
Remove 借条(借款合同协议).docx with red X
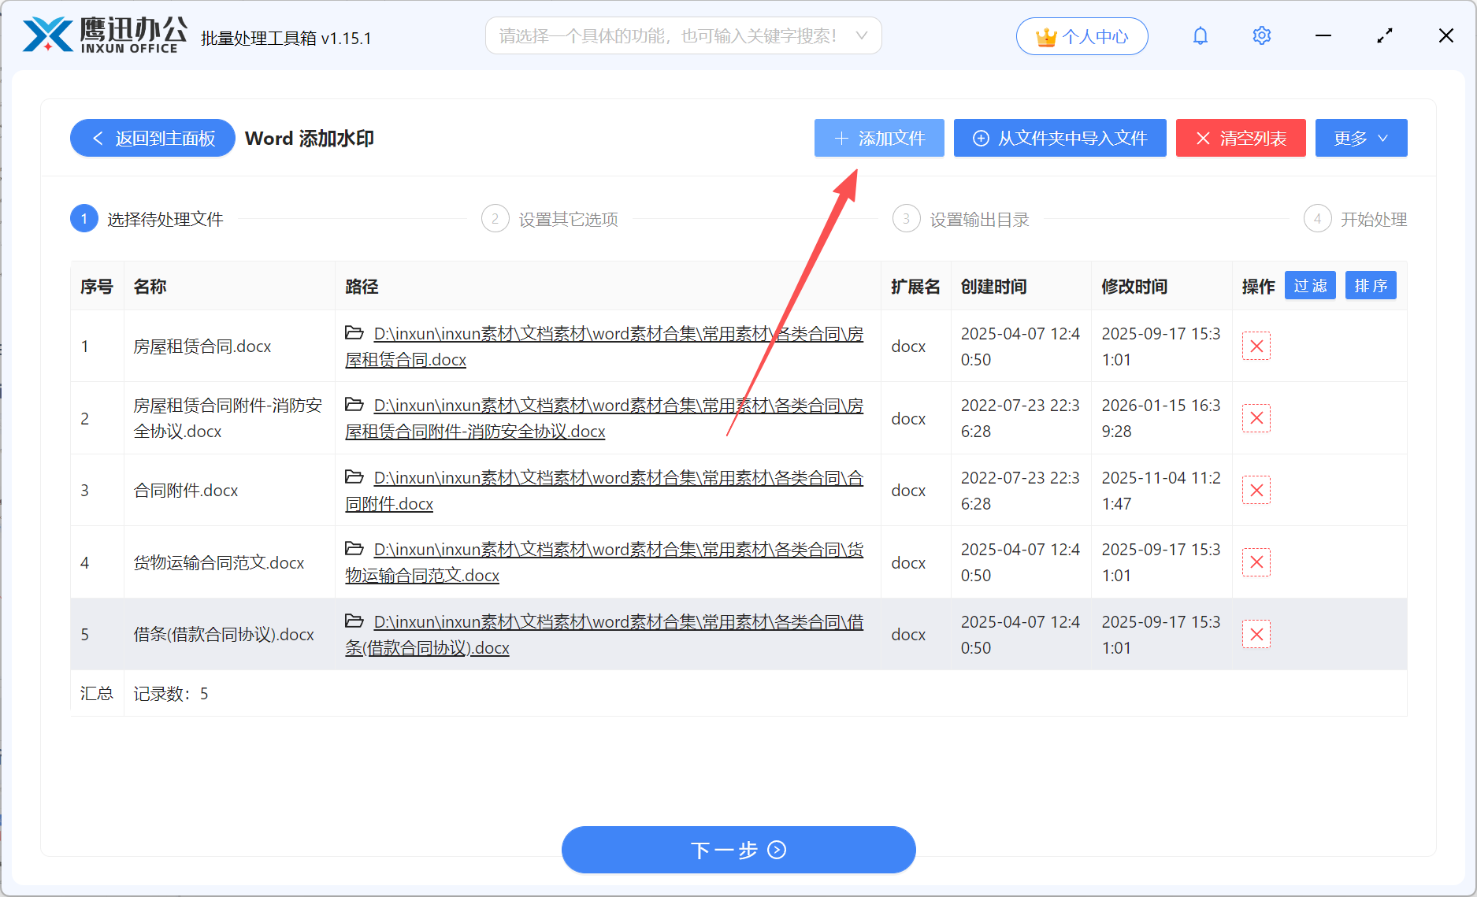coord(1256,634)
